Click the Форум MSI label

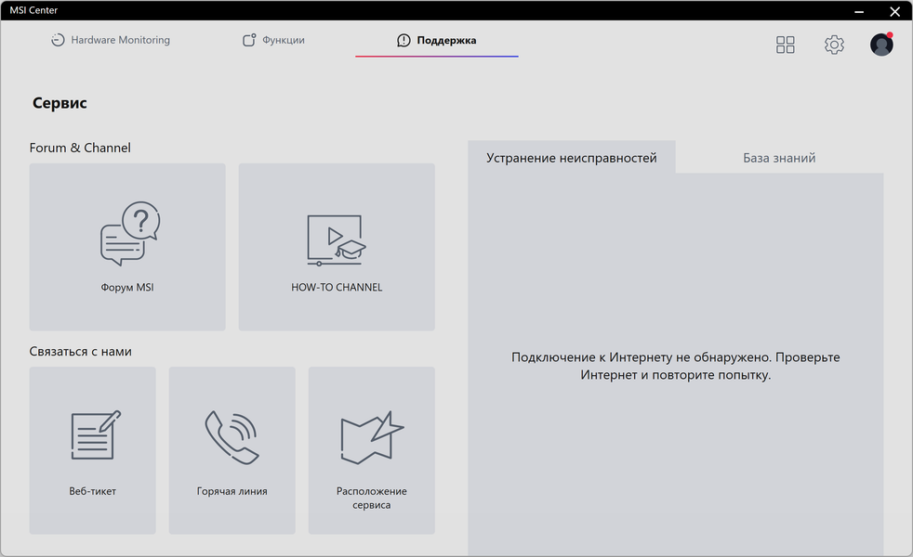coord(127,287)
